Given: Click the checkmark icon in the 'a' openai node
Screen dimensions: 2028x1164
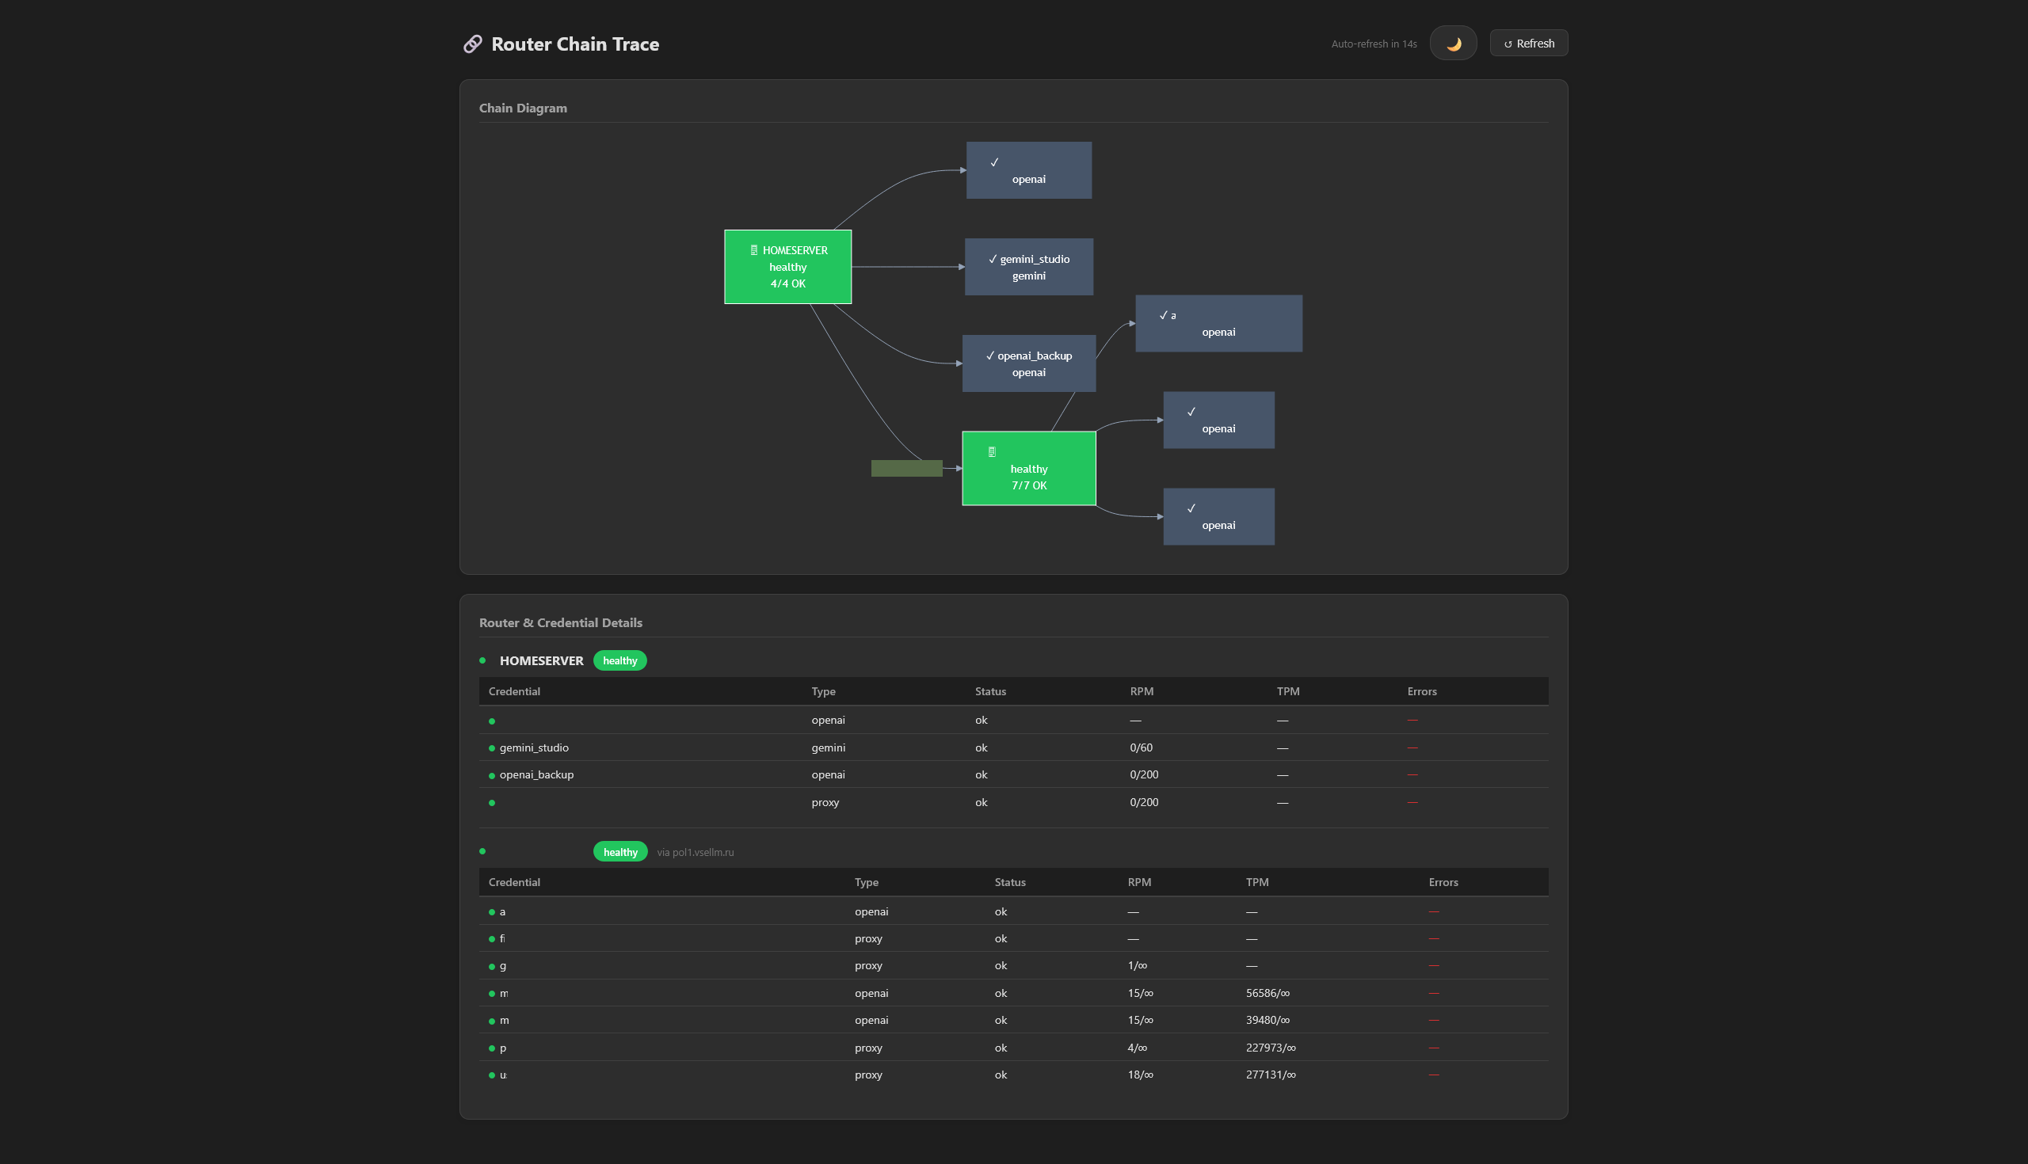Looking at the screenshot, I should pos(1164,315).
